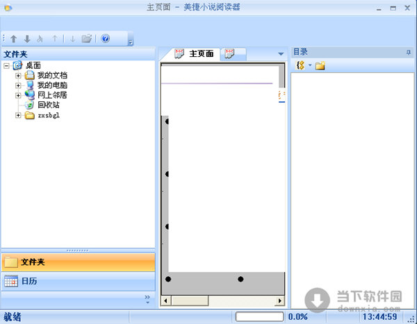Maximize the 美捷小说阅读器 window
The image size is (417, 324).
[x=393, y=8]
